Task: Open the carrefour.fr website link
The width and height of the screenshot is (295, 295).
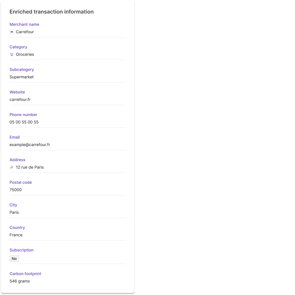Action: (20, 100)
